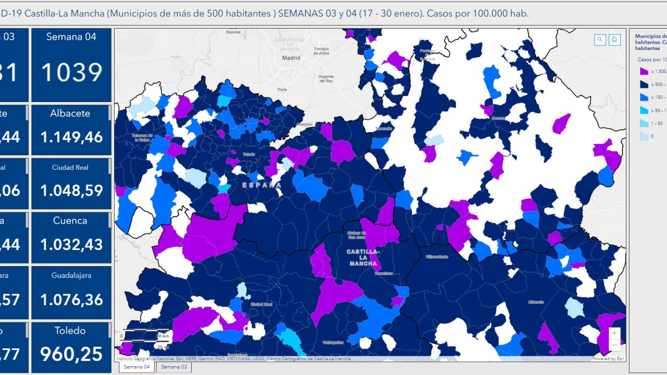Click the map attribution text bar

click(x=233, y=358)
